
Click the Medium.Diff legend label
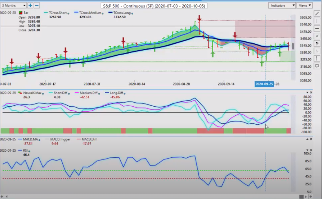pyautogui.click(x=89, y=93)
